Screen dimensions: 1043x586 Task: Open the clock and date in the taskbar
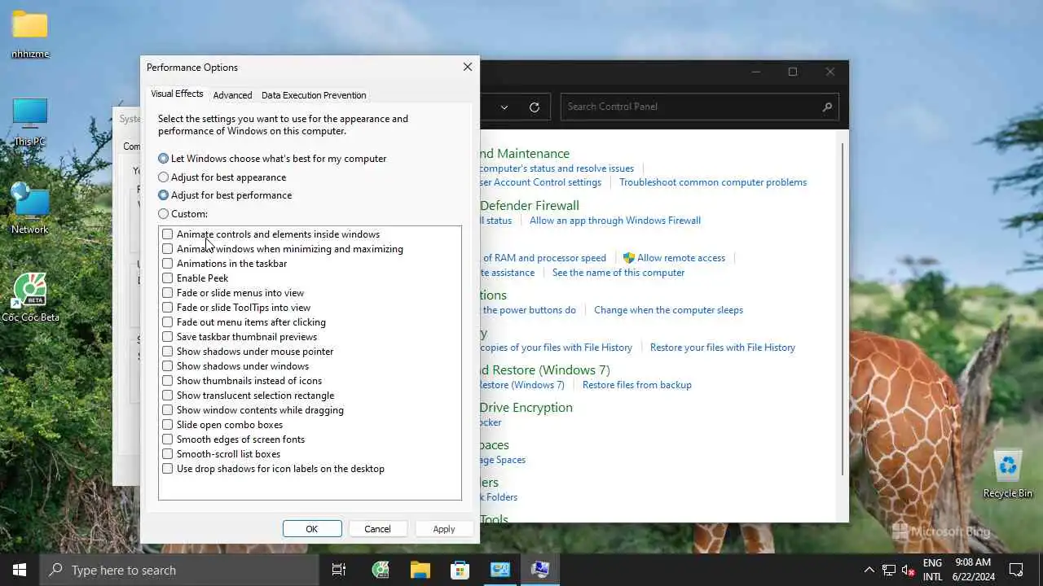(x=971, y=570)
